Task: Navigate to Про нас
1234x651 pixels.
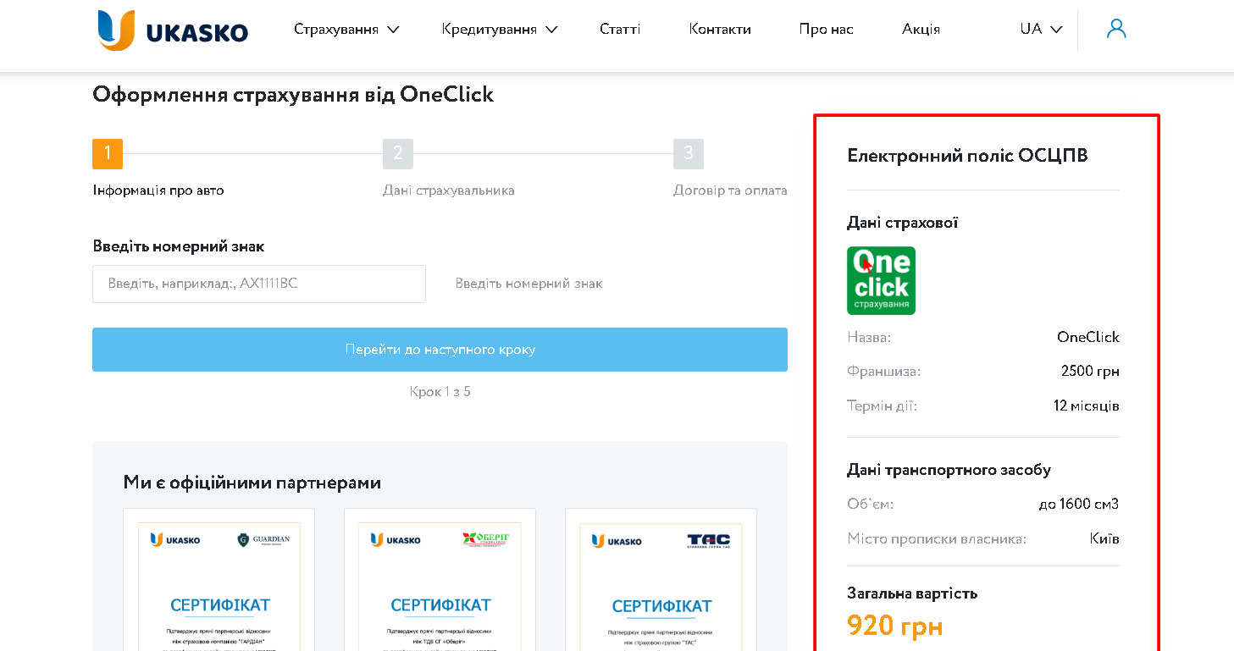Action: (x=826, y=30)
